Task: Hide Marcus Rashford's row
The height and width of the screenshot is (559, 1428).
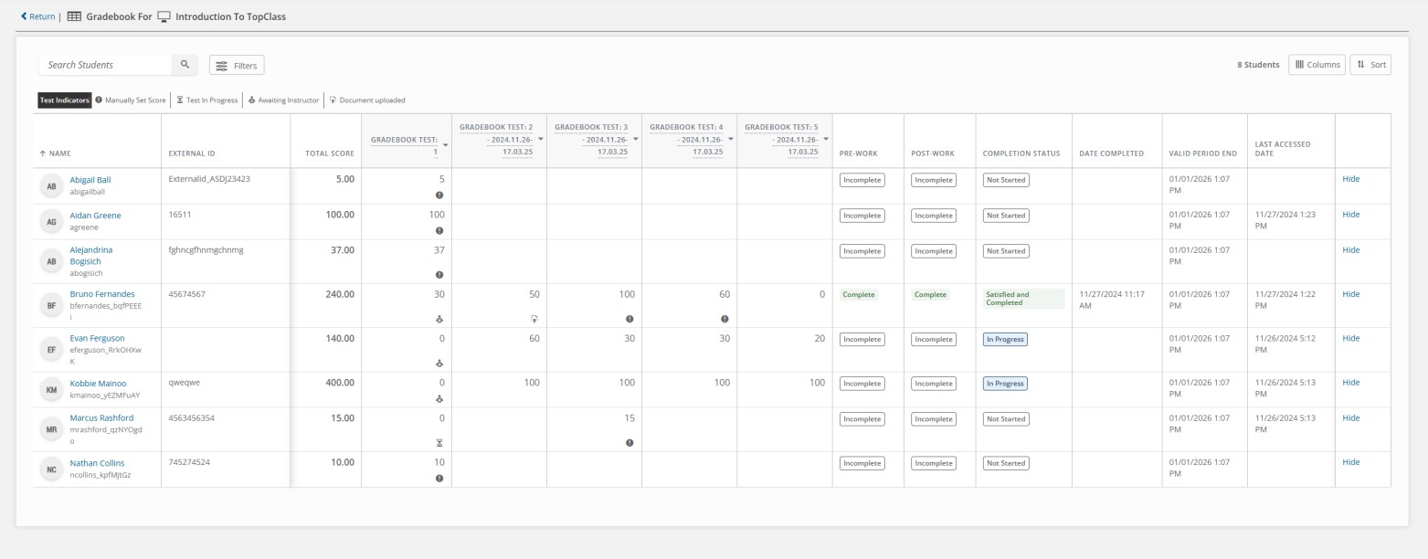Action: pos(1351,418)
